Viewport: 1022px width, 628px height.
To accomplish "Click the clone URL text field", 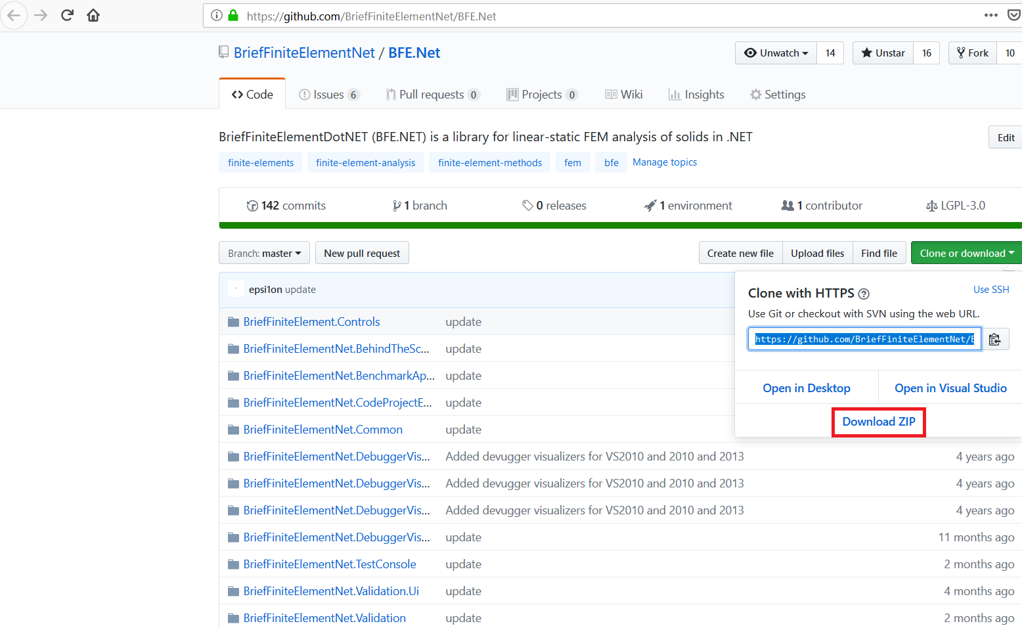I will 864,339.
